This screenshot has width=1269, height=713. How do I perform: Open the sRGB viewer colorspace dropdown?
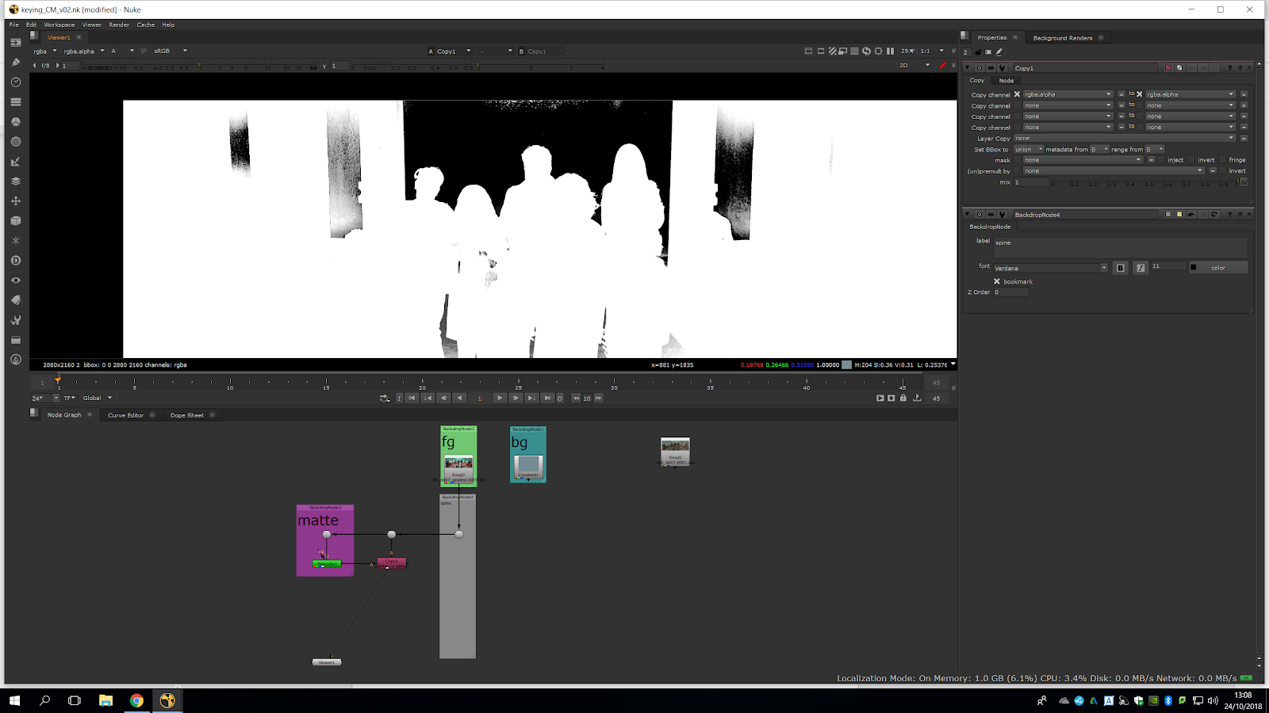(x=171, y=51)
